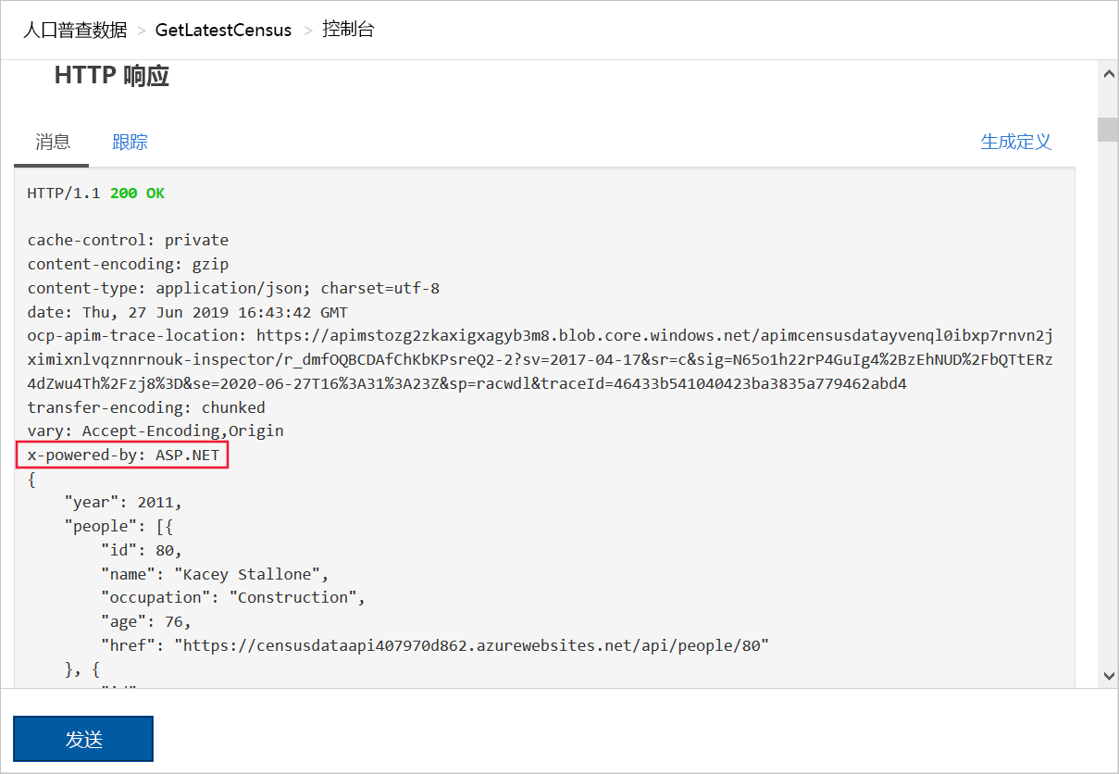This screenshot has height=774, width=1119.
Task: Click the content-type application/json header
Action: point(233,288)
